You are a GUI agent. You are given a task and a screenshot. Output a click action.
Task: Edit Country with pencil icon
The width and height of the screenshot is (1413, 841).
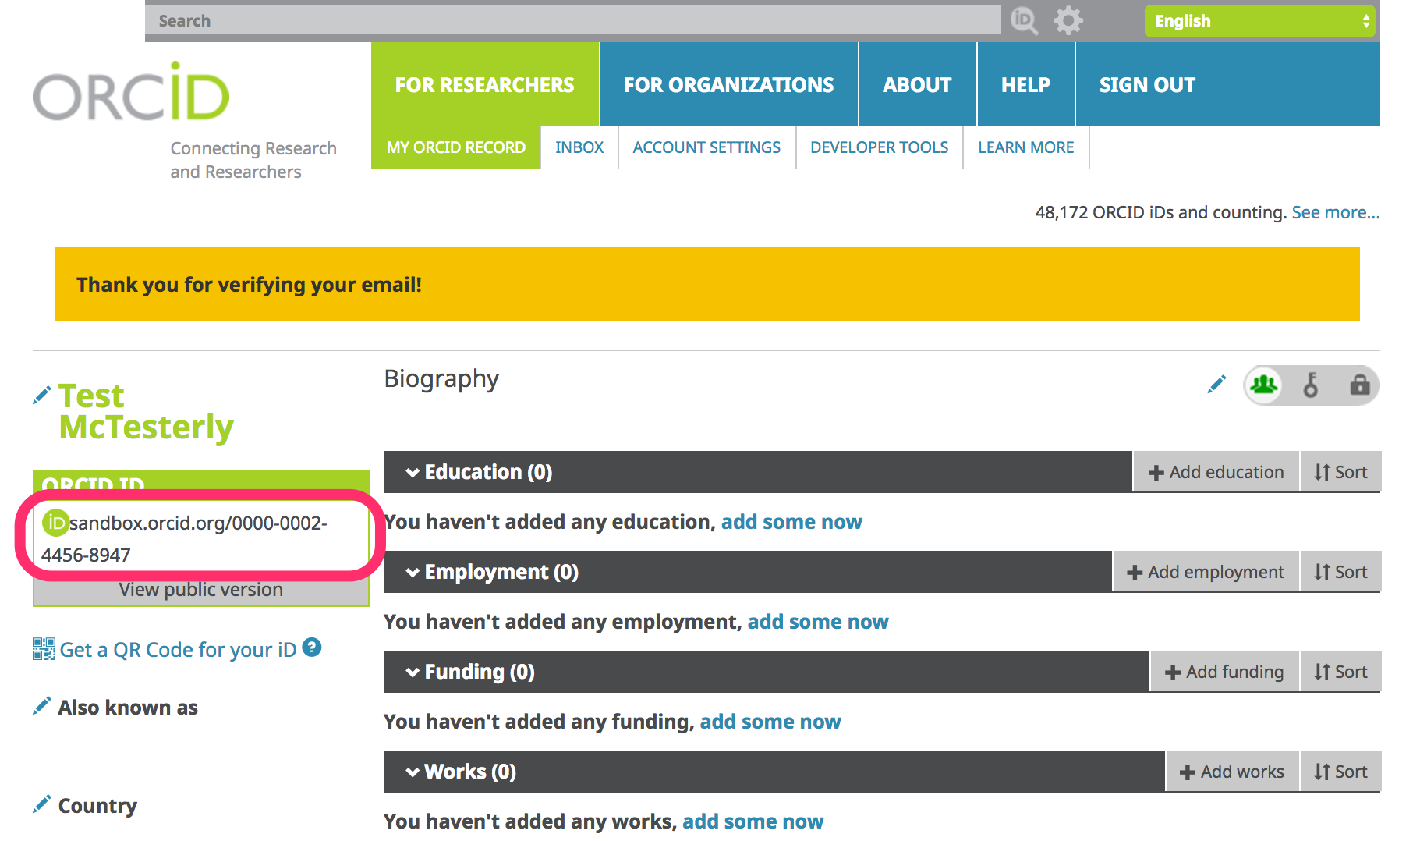(42, 804)
